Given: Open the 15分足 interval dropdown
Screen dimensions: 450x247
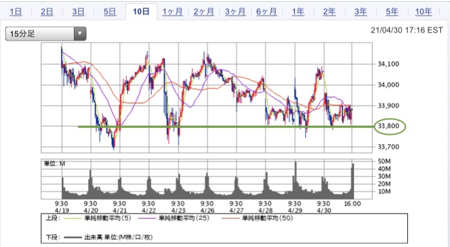Looking at the screenshot, I should 46,34.
